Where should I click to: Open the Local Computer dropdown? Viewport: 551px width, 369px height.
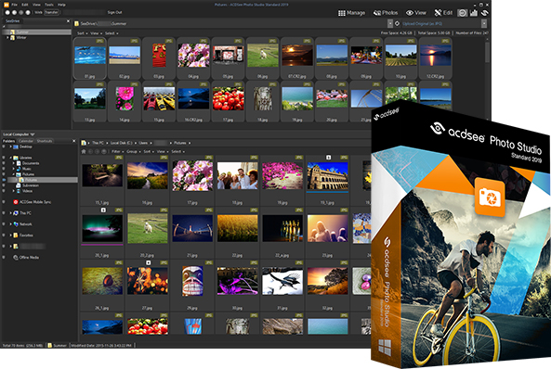point(19,134)
